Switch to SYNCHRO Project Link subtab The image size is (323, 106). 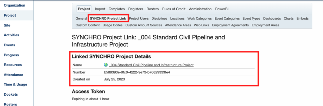[108, 19]
